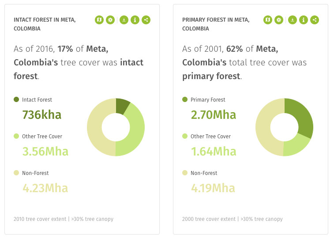Click the 2.70Mha primary forest value
This screenshot has height=239, width=334.
click(x=214, y=115)
